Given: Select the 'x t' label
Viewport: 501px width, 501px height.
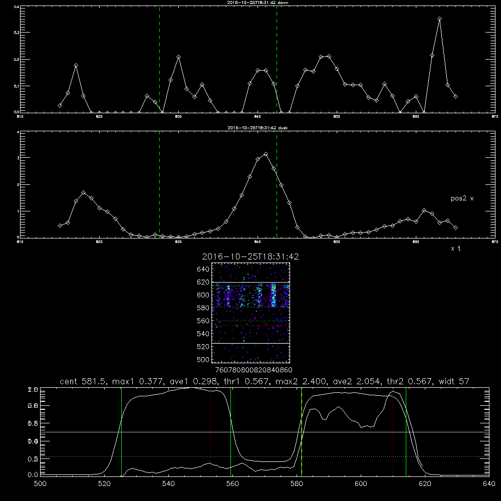Looking at the screenshot, I should pyautogui.click(x=455, y=248).
